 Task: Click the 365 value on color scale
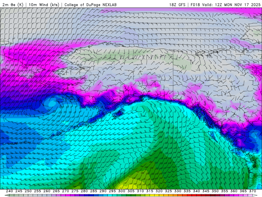pos(243,191)
